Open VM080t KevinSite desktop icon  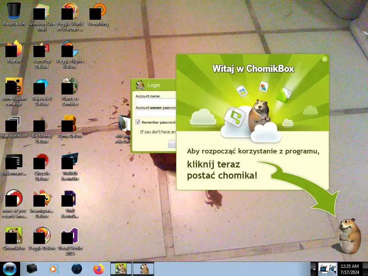coord(70,167)
